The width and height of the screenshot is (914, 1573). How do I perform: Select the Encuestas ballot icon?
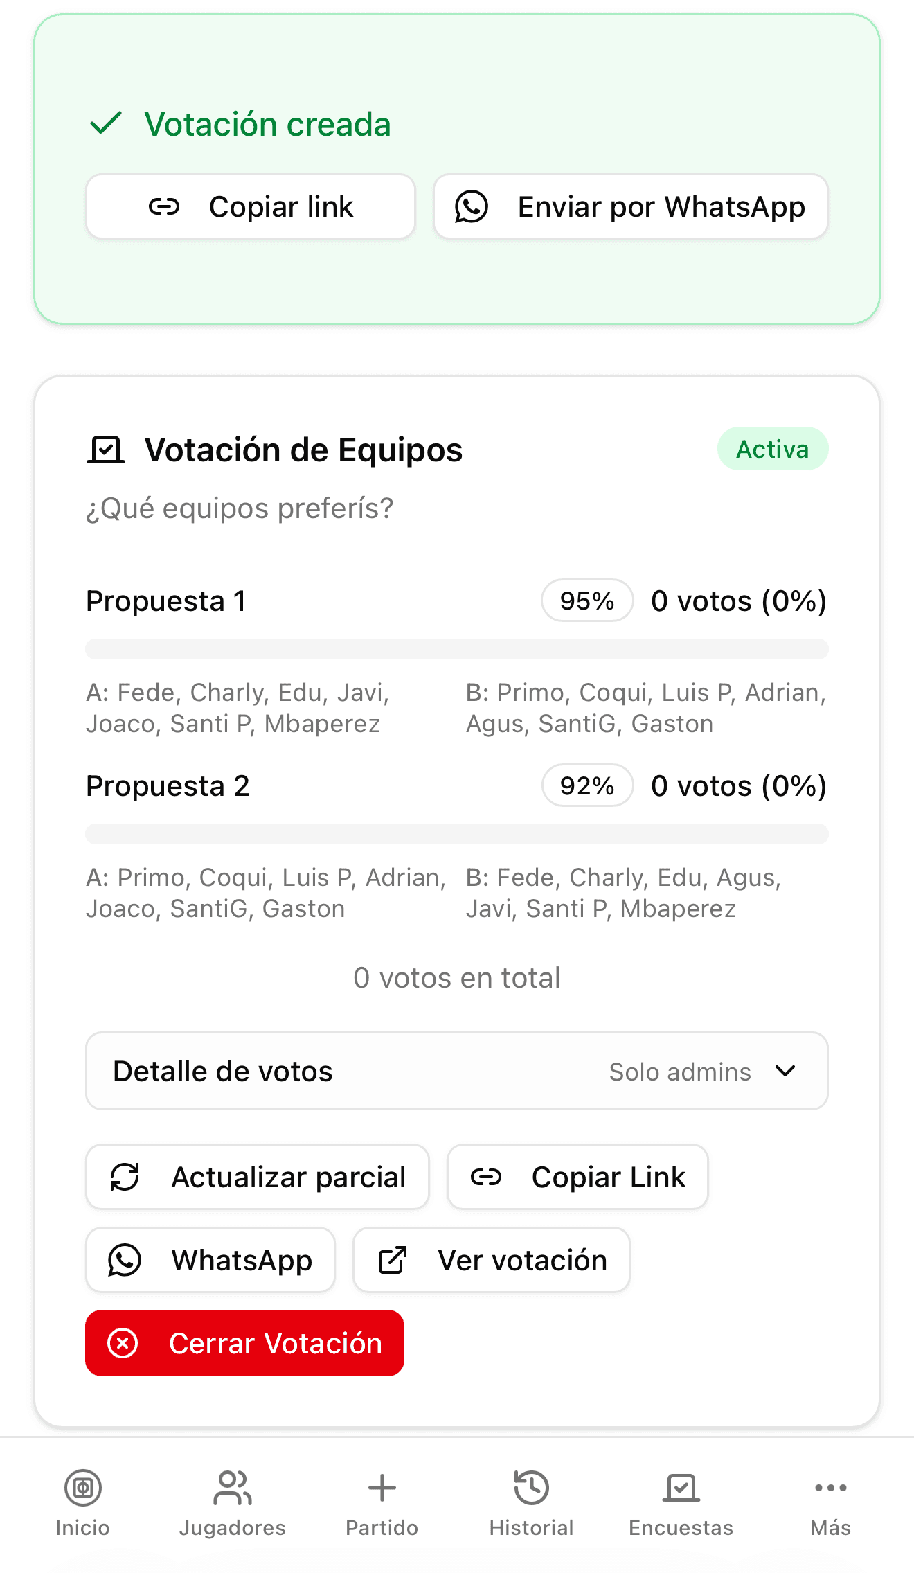(681, 1487)
